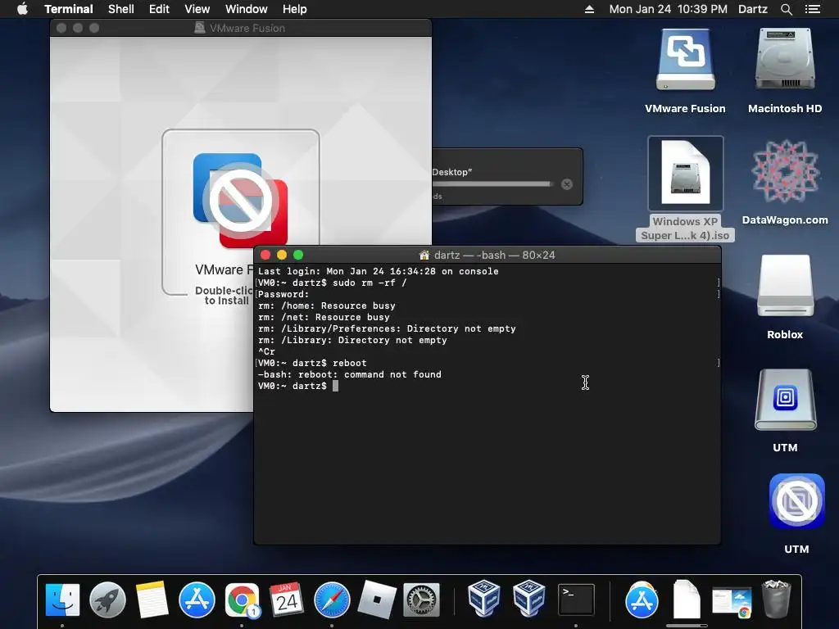The width and height of the screenshot is (839, 629).
Task: Open Spotlight search magnifier
Action: 786,9
